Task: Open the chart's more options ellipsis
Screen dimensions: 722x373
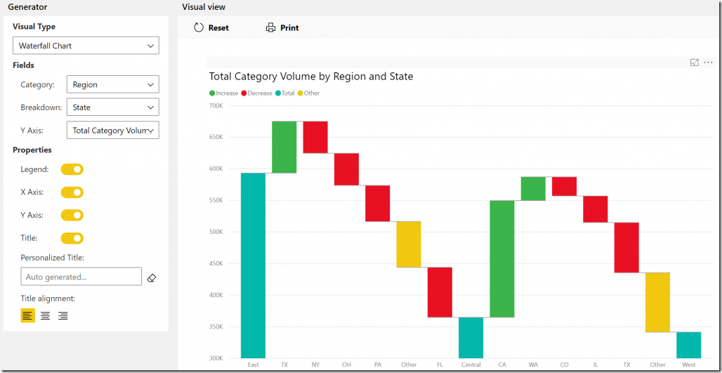Action: (708, 63)
